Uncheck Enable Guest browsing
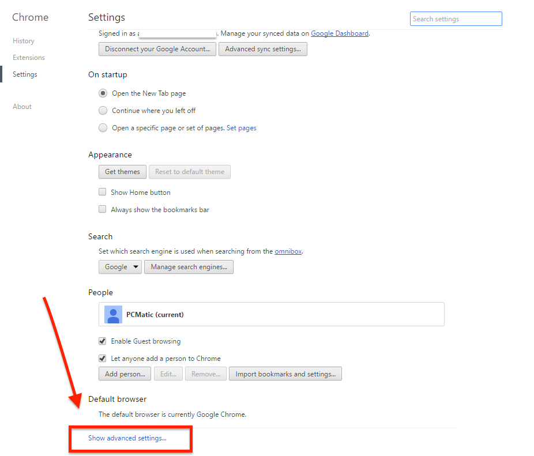This screenshot has height=456, width=534. [103, 341]
